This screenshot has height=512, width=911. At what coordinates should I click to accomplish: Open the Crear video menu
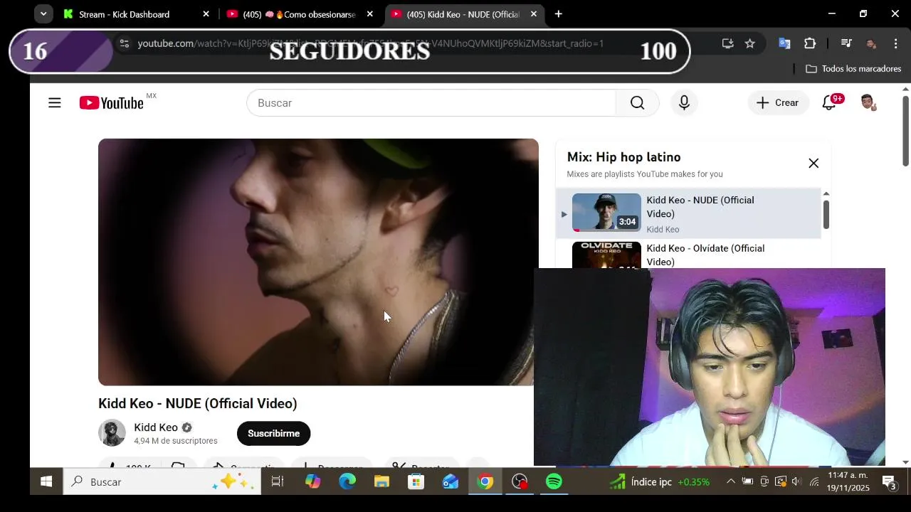point(778,103)
